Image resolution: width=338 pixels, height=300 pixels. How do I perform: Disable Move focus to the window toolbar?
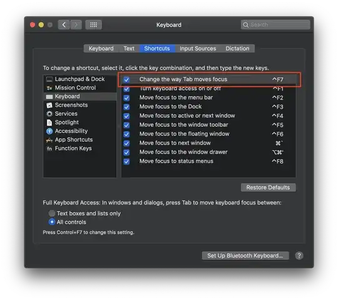126,125
